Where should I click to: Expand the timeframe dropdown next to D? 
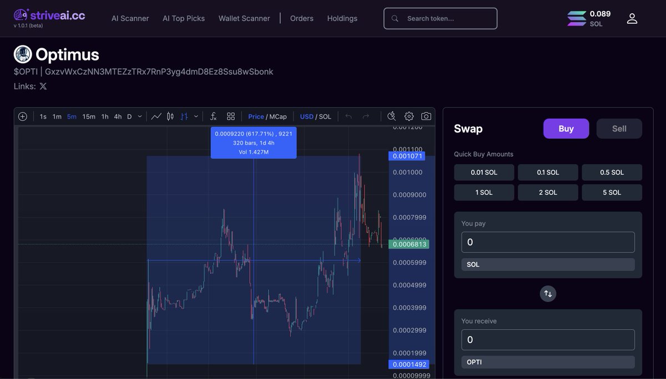140,116
